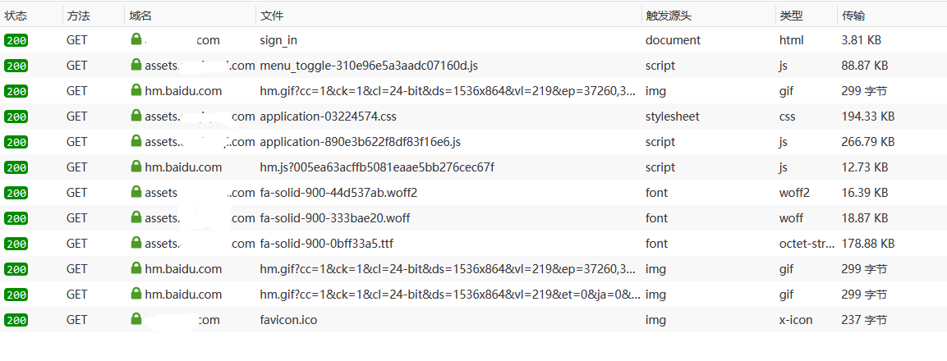Select the fa-solid-900-333bae20.woff font request
The image size is (947, 361).
tap(473, 218)
